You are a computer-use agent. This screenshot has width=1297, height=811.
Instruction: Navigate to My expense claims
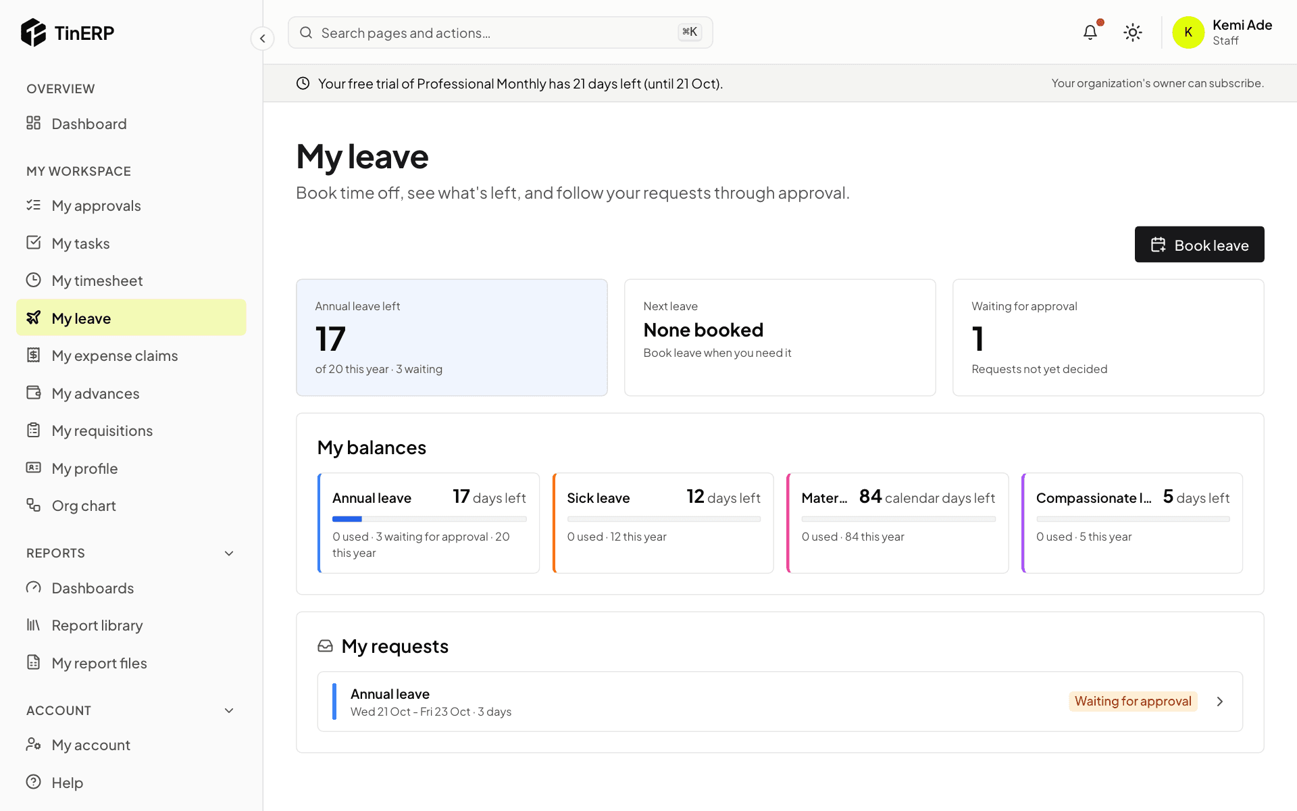131,355
